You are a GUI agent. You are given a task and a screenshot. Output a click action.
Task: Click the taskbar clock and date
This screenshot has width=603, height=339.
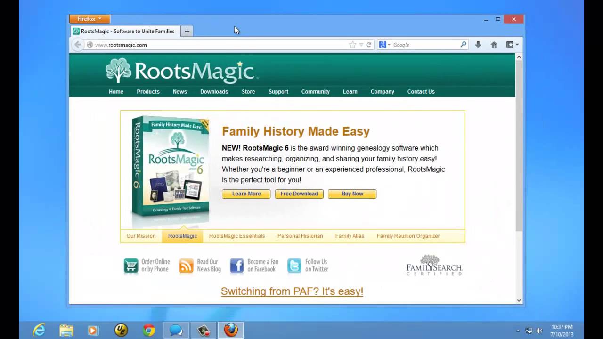(562, 331)
